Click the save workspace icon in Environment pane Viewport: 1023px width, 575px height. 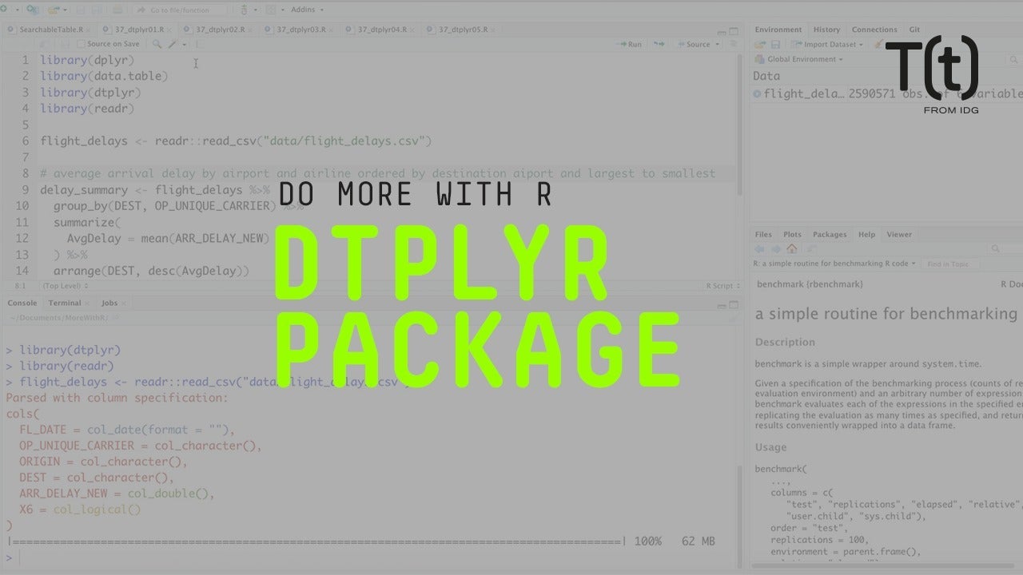tap(775, 45)
